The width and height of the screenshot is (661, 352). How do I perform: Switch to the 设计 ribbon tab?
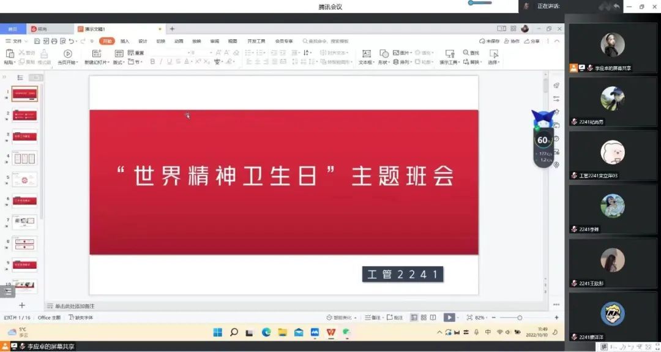(x=143, y=41)
